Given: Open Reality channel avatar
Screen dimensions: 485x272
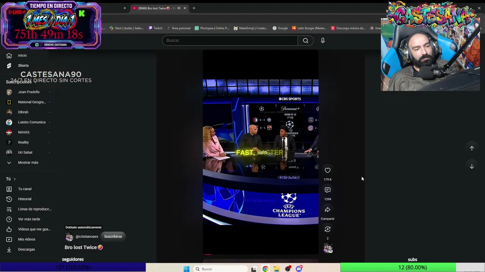Looking at the screenshot, I should tap(9, 142).
